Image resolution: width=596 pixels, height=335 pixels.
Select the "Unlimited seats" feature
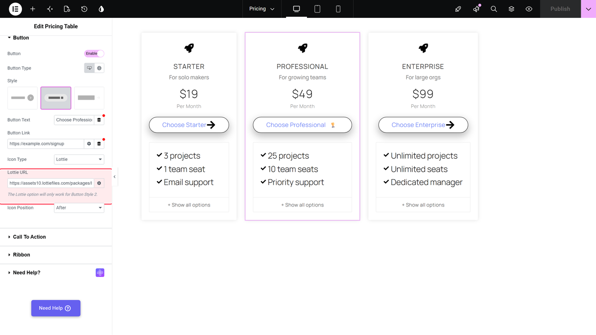pyautogui.click(x=419, y=169)
